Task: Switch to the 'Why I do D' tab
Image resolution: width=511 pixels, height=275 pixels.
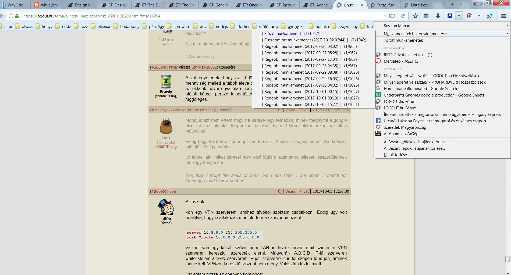Action: click(15, 5)
